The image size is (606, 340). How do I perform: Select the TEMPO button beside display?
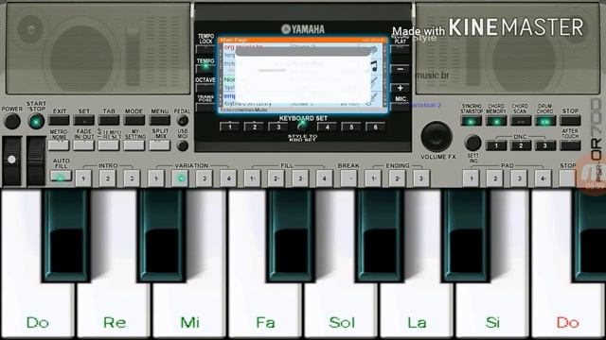tap(205, 69)
